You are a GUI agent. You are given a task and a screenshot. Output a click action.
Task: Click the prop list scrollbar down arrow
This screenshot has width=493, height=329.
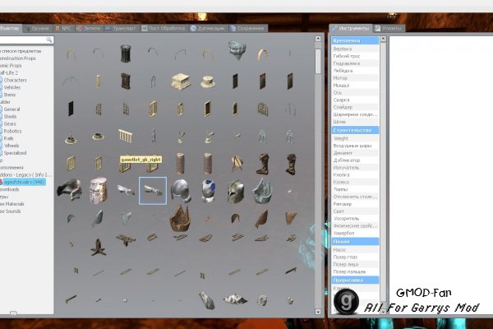point(318,312)
